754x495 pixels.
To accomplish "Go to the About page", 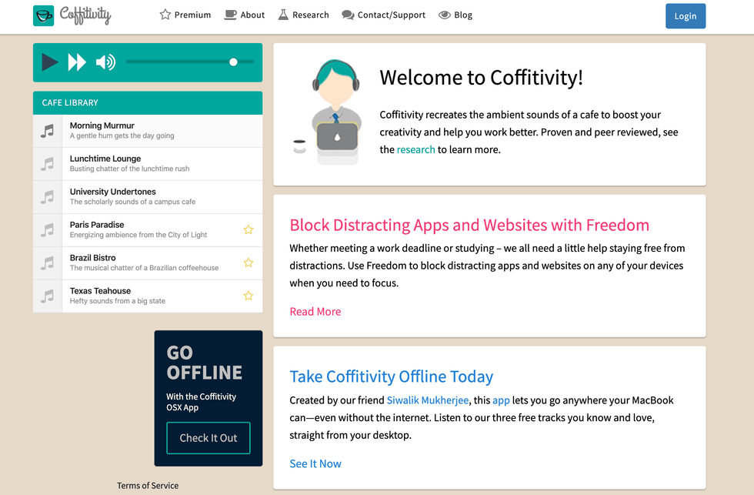I will coord(245,15).
